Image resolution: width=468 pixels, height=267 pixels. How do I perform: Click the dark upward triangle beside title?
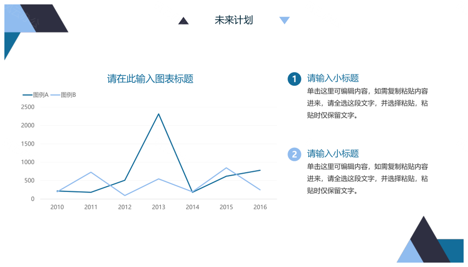click(183, 20)
